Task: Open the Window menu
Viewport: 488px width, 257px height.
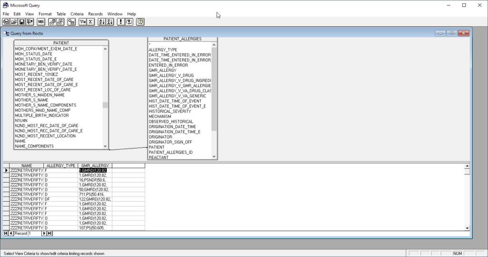Action: (115, 14)
